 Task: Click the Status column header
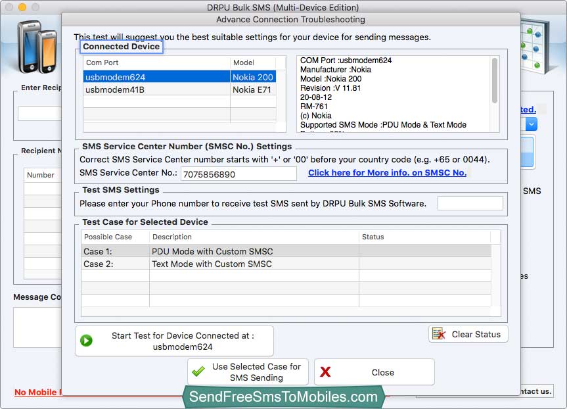coord(425,237)
